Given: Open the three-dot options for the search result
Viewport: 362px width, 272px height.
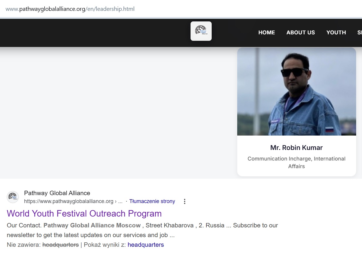Looking at the screenshot, I should [185, 201].
